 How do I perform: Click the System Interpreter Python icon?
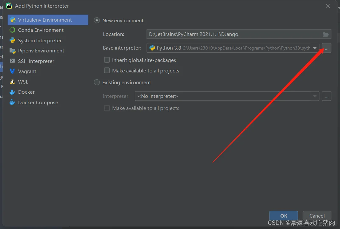[13, 40]
